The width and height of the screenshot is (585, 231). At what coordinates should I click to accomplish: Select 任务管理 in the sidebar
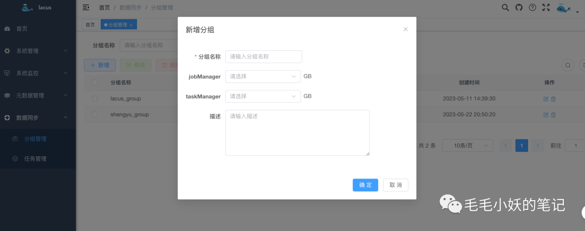click(38, 159)
